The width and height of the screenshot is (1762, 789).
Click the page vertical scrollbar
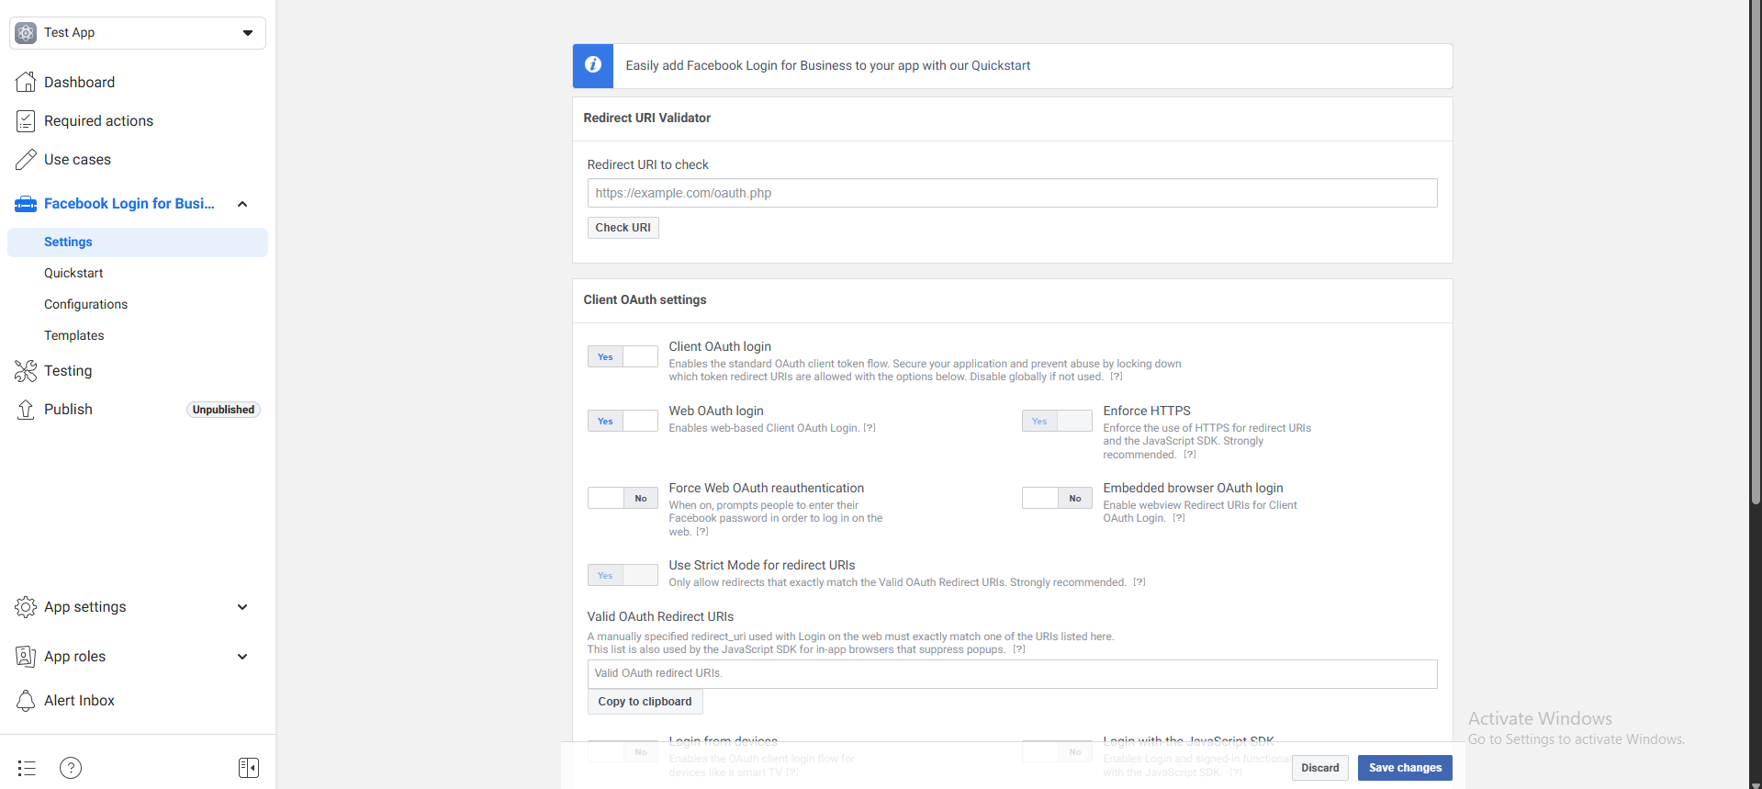1756,253
